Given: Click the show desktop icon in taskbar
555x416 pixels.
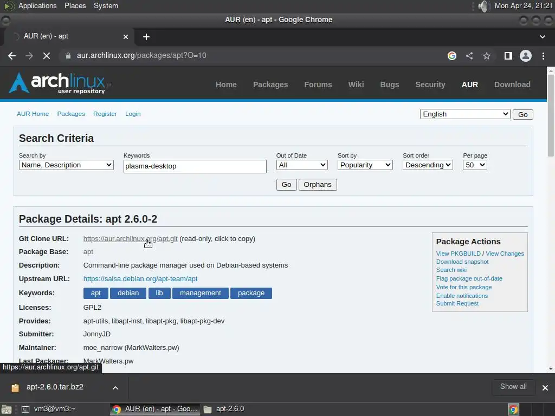Looking at the screenshot, I should [x=7, y=409].
